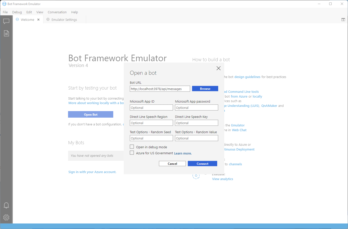Screen dimensions: 348x229
Task: Open the design guidelines link
Action: click(x=247, y=77)
